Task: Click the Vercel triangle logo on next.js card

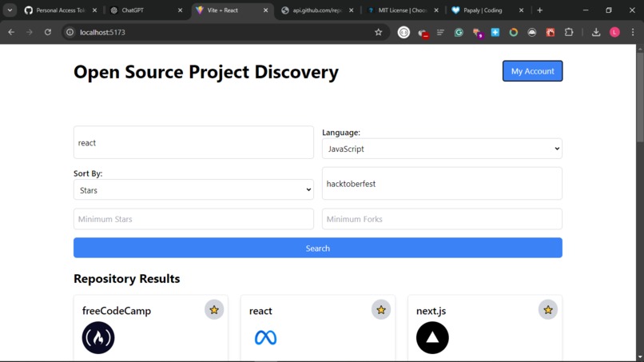Action: point(432,338)
